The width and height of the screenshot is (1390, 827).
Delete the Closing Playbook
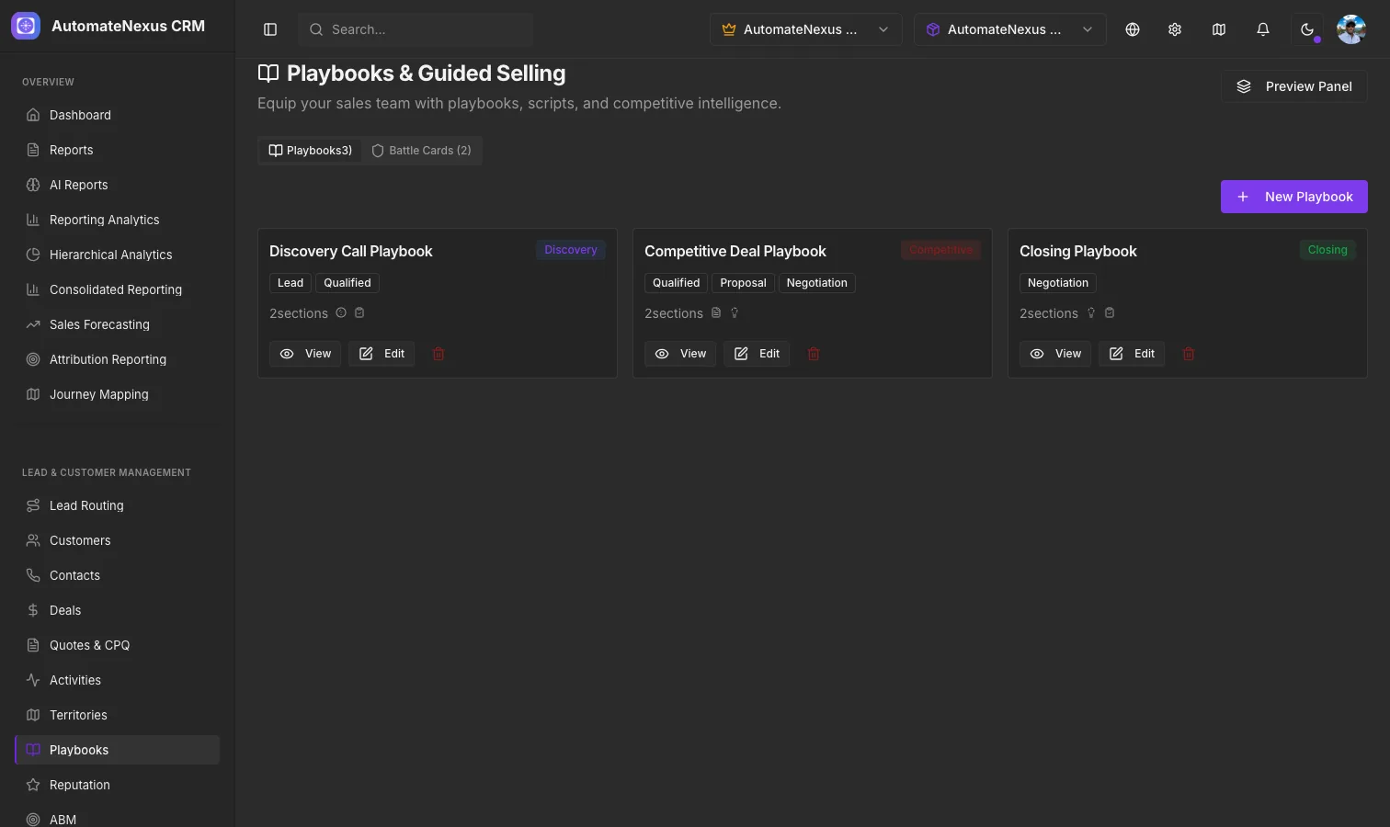tap(1189, 354)
